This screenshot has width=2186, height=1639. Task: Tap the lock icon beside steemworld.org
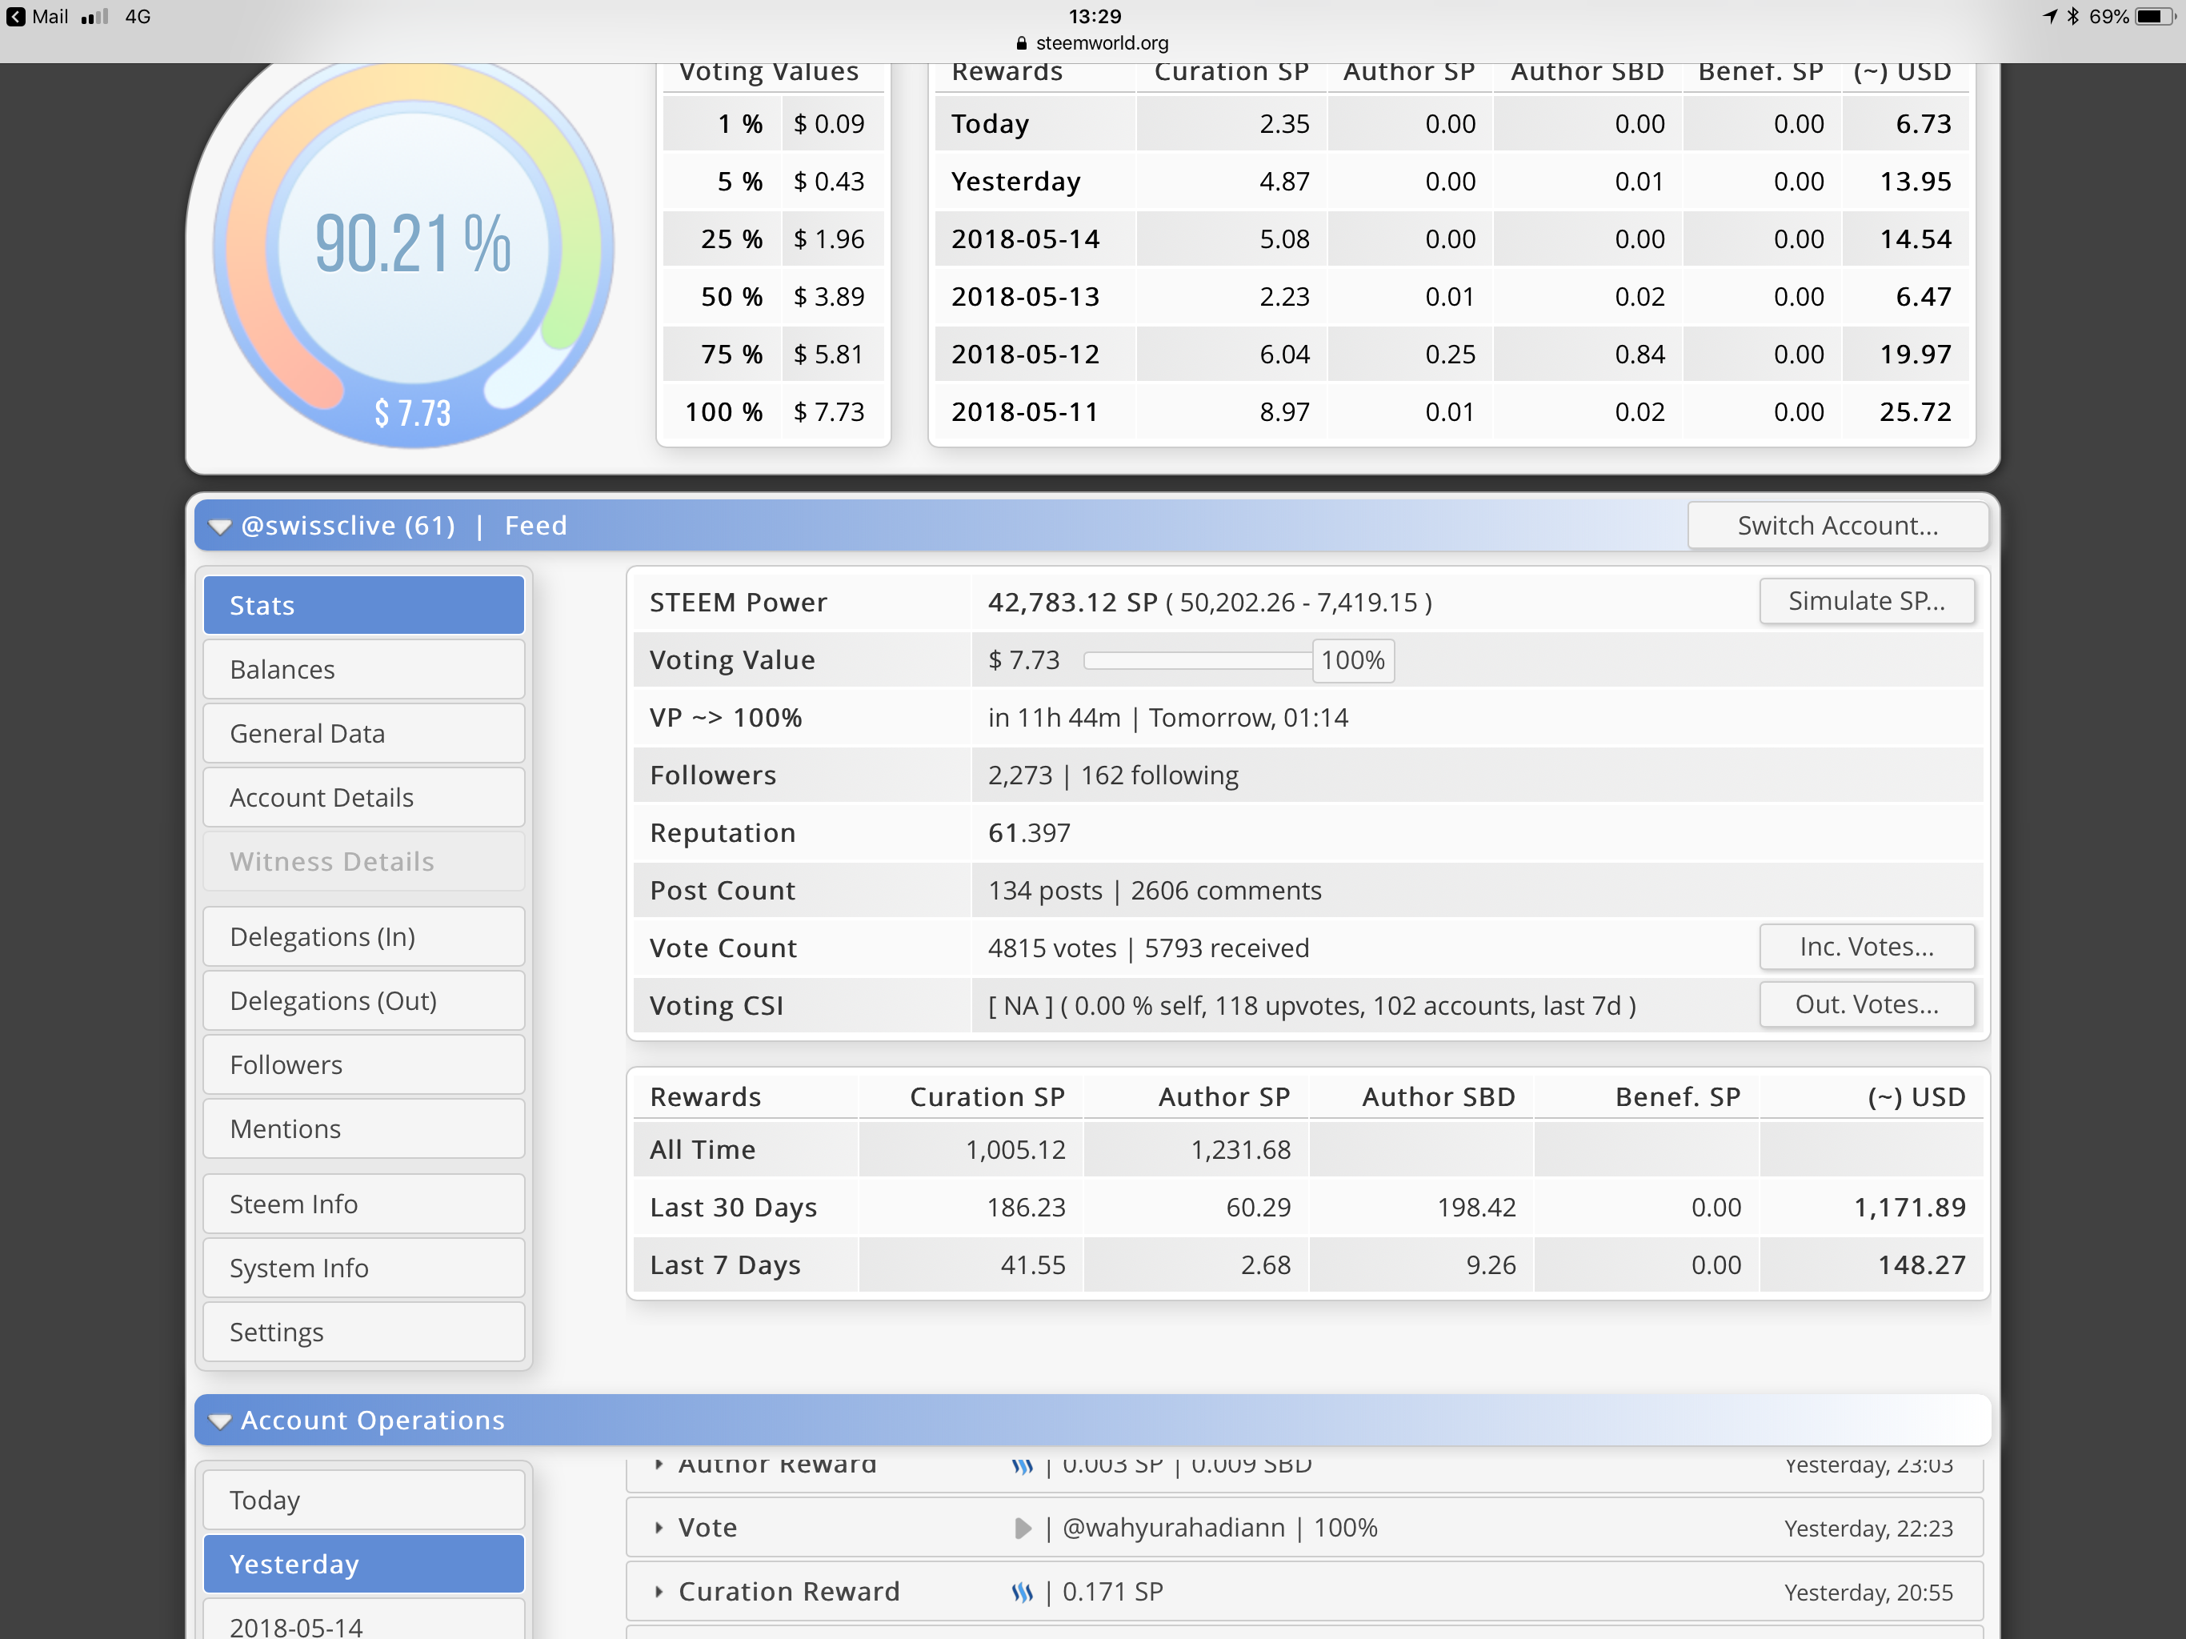point(1022,42)
